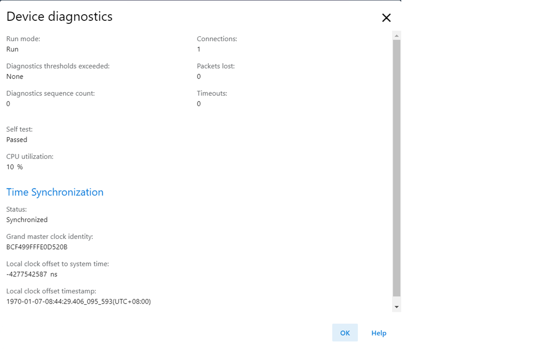Click the Timeouts label
Image resolution: width=536 pixels, height=349 pixels.
[x=212, y=93]
